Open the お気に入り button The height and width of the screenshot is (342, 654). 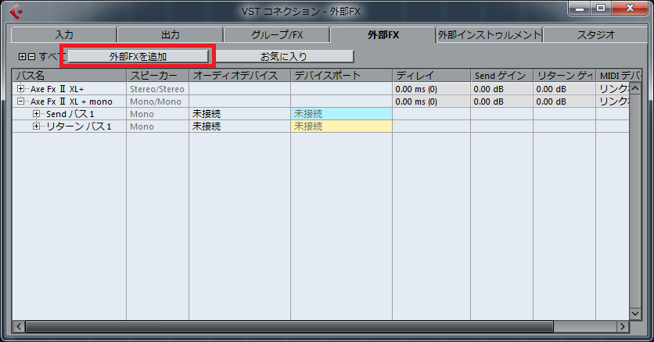coord(284,56)
